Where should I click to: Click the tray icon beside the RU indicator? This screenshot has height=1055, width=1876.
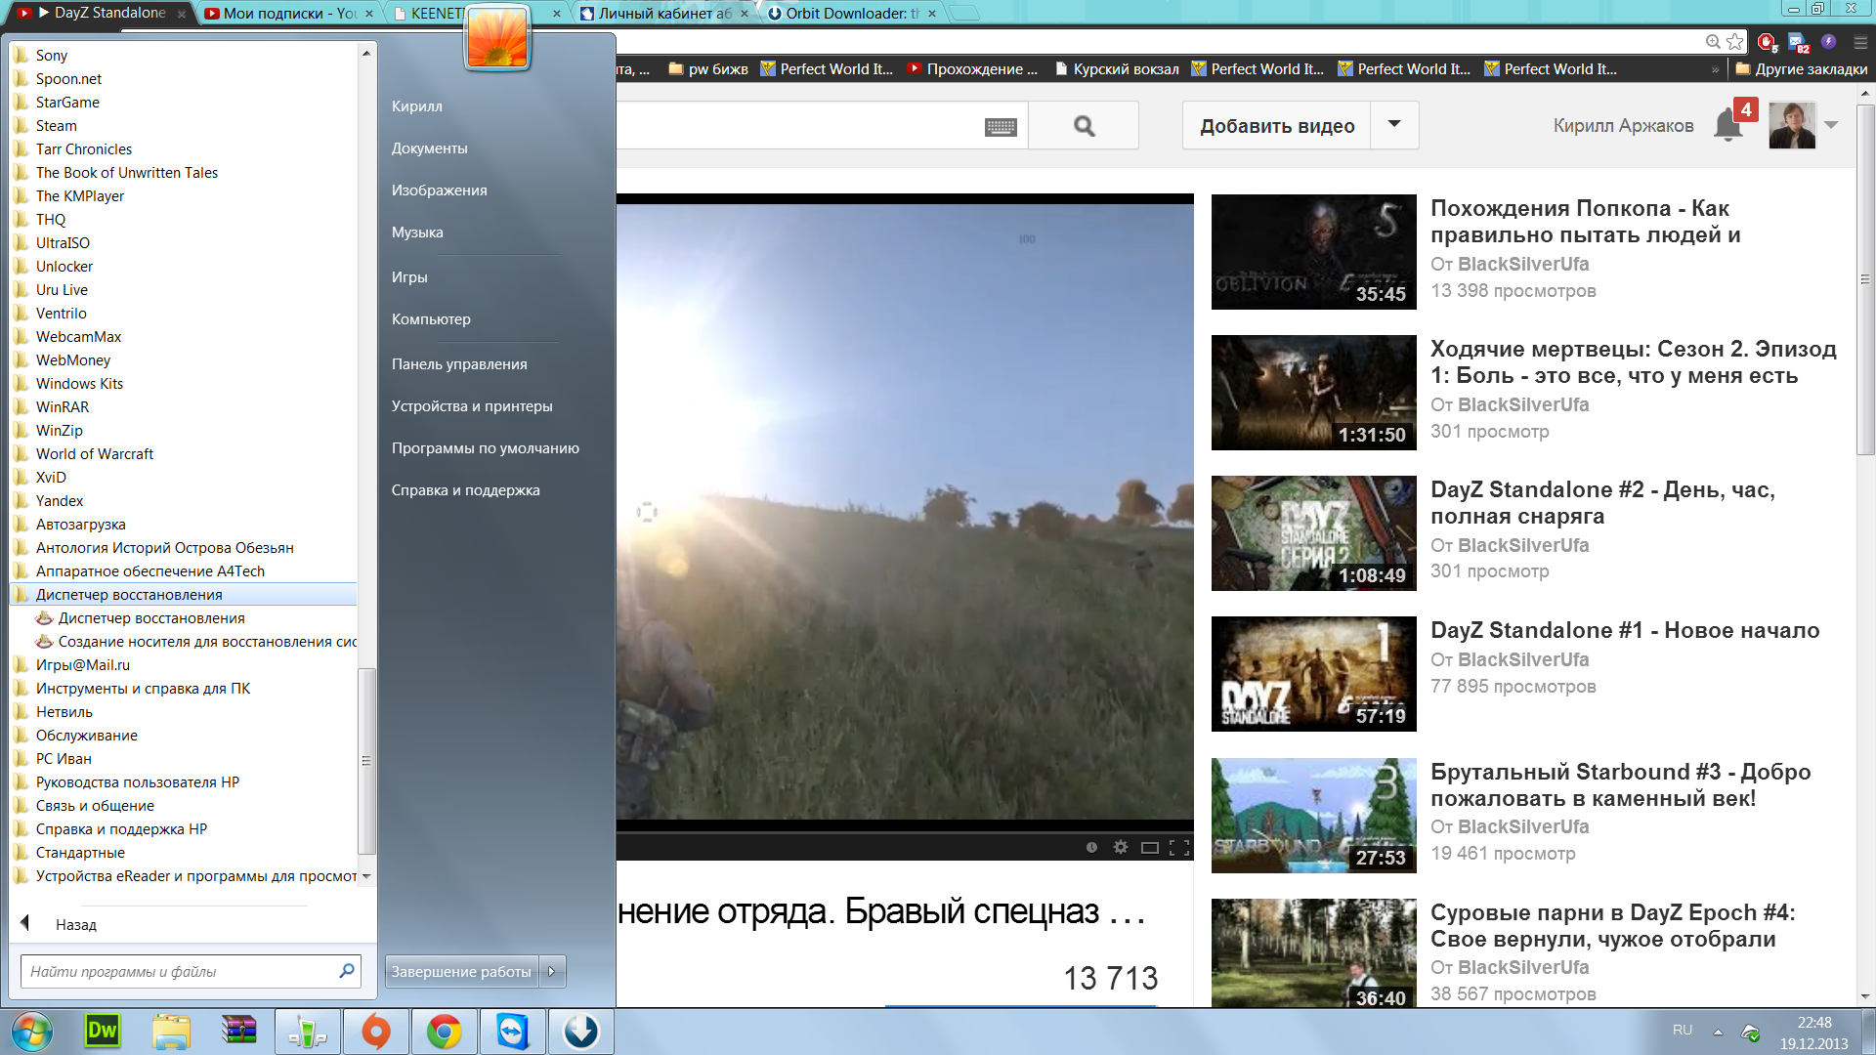coord(1751,1033)
